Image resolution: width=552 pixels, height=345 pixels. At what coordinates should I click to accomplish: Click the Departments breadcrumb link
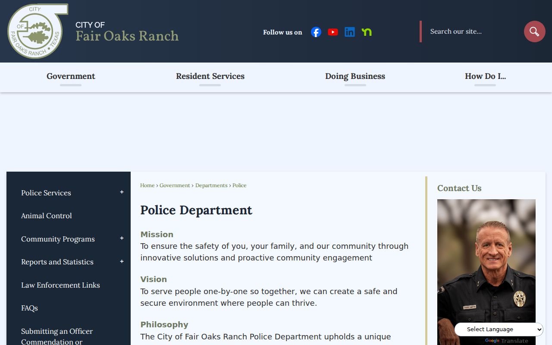click(x=211, y=185)
